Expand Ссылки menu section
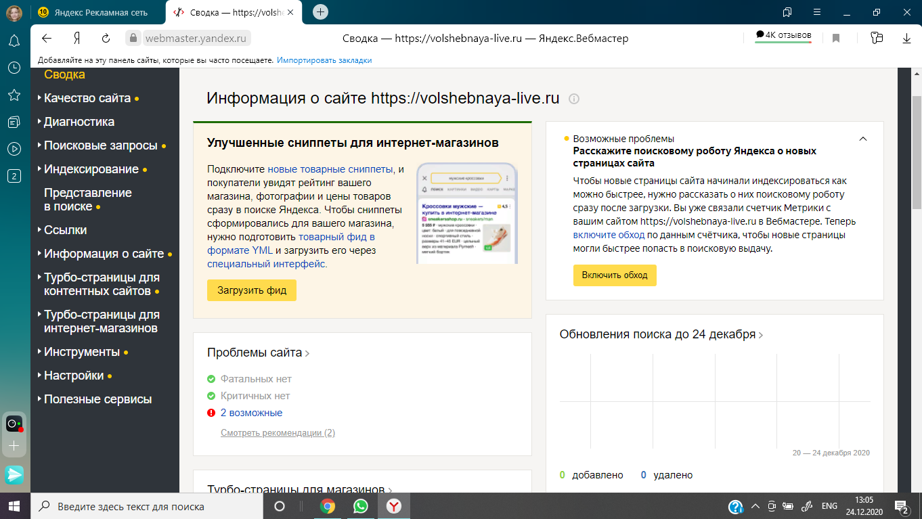The width and height of the screenshot is (922, 519). 65,230
